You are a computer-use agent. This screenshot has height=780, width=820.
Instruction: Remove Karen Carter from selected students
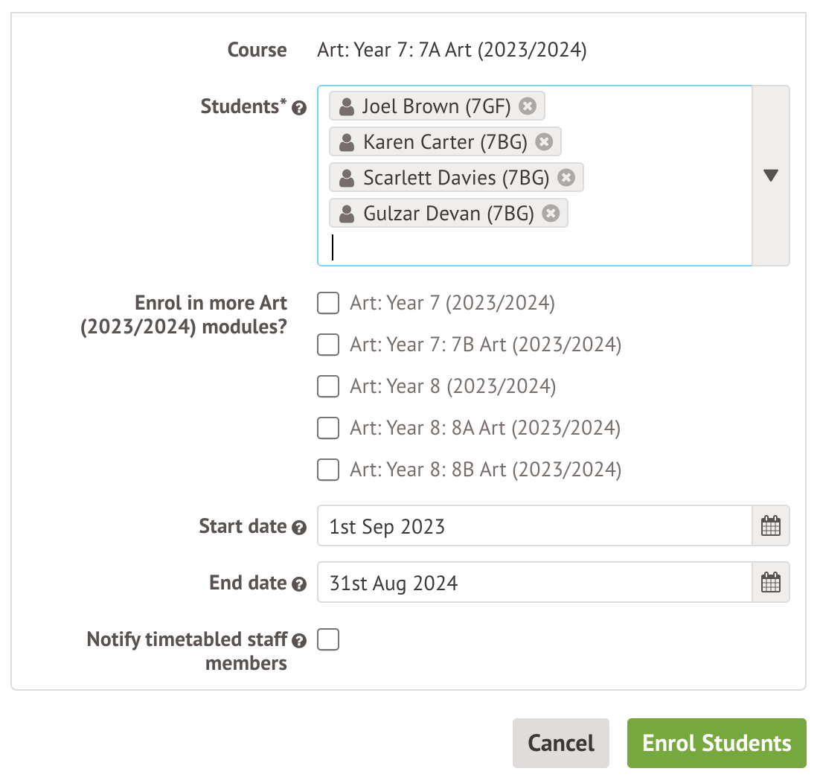coord(544,141)
